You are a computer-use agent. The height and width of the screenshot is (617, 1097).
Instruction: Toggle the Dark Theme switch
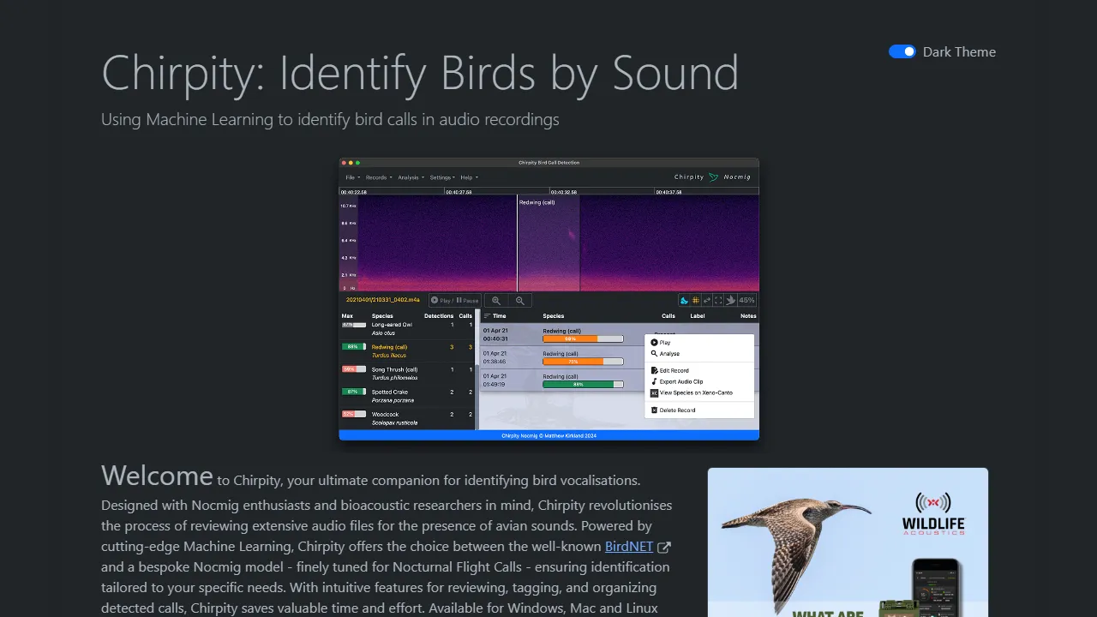coord(902,51)
